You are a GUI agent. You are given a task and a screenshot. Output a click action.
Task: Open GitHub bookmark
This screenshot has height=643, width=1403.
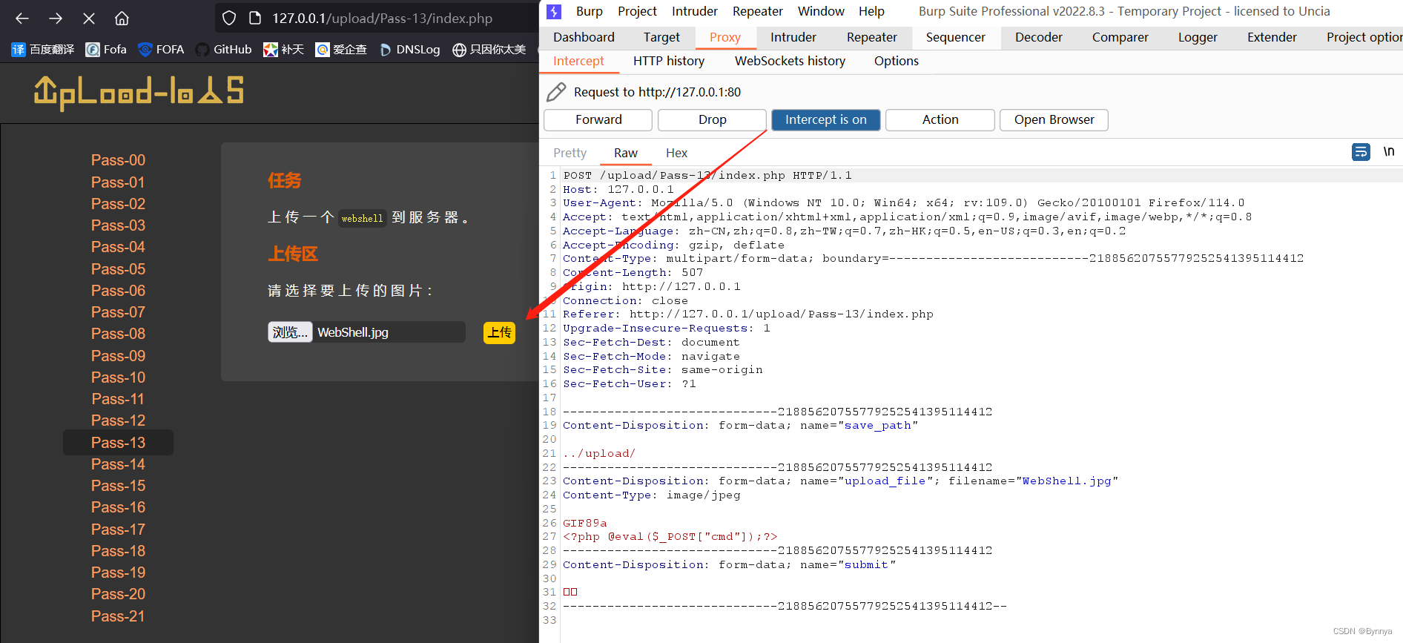(x=223, y=50)
